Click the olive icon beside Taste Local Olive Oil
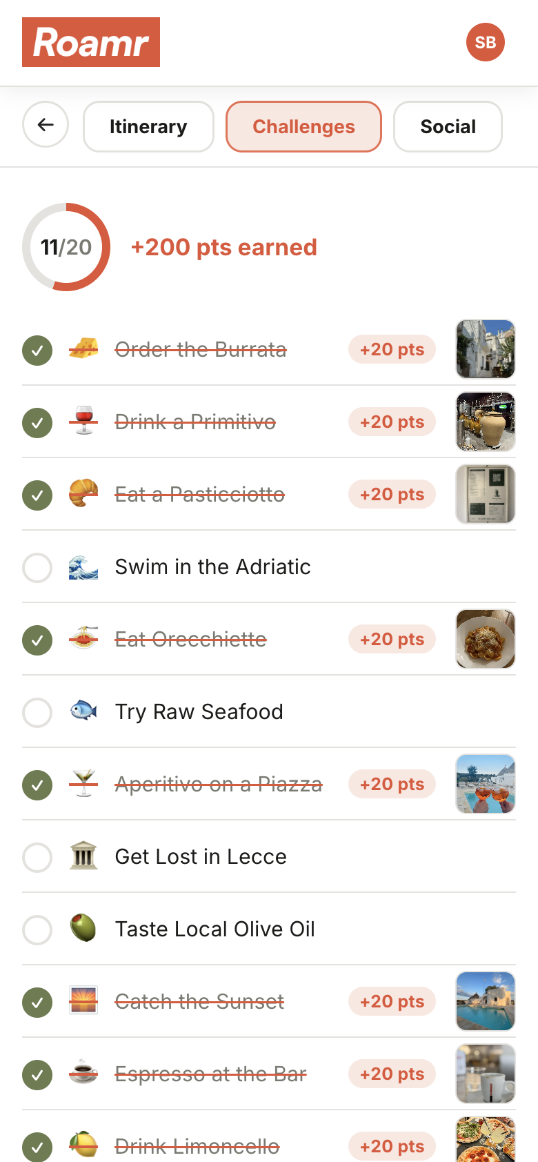 83,928
